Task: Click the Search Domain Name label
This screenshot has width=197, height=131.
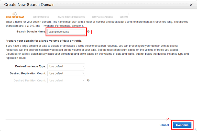Action: pos(30,32)
